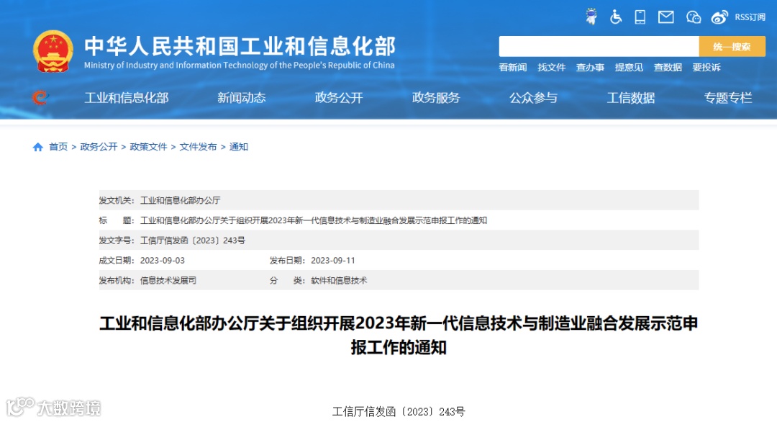
Task: Open the 要投诉 quick link
Action: (706, 68)
